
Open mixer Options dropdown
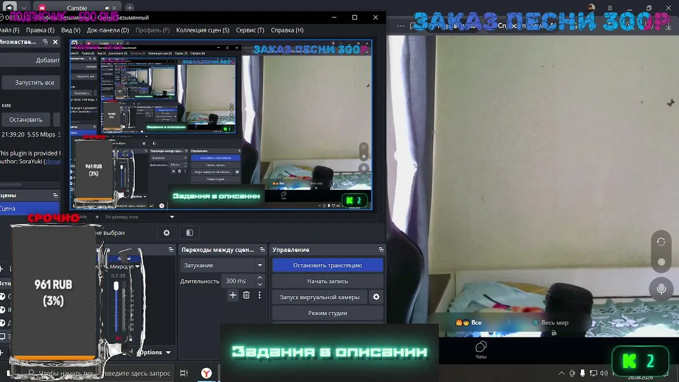point(155,352)
